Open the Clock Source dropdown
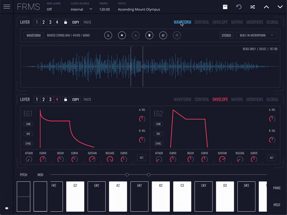 click(82, 9)
